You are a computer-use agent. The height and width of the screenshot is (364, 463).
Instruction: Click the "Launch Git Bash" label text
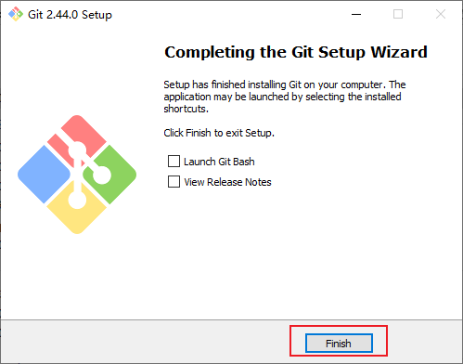[x=219, y=162]
